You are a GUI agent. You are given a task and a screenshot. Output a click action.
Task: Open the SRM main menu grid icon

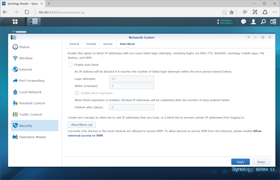(15, 22)
